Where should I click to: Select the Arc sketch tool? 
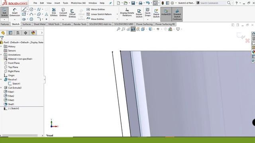[x=31, y=14]
